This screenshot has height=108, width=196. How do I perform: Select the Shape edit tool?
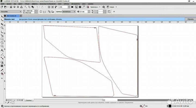[x=2, y=20]
